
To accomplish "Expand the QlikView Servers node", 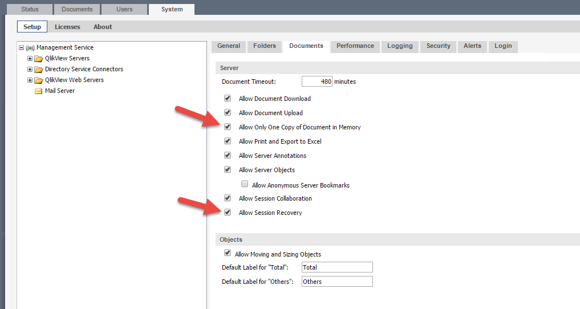I will [30, 58].
